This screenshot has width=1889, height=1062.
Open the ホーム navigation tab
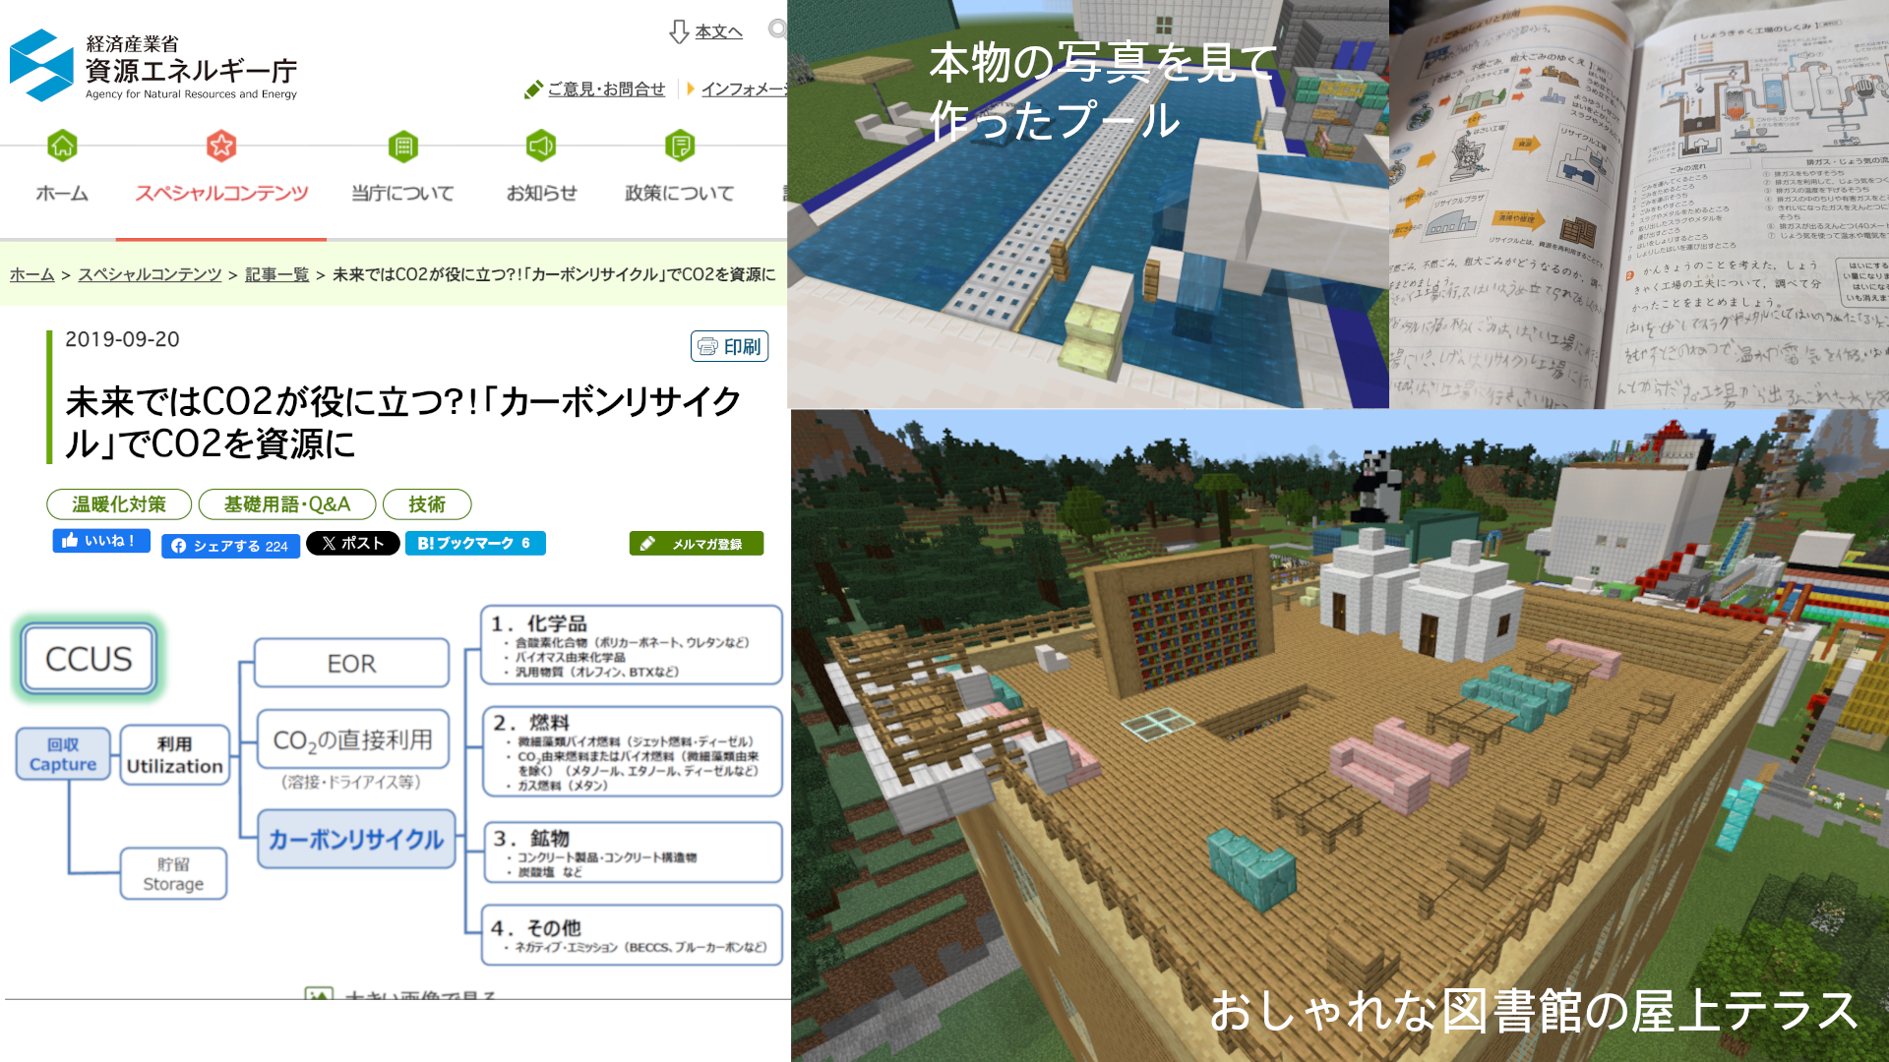coord(62,193)
